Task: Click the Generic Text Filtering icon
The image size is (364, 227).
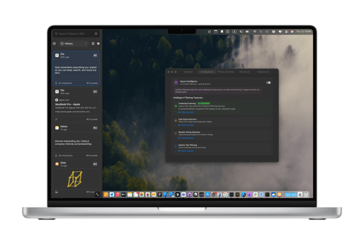Action: click(176, 146)
